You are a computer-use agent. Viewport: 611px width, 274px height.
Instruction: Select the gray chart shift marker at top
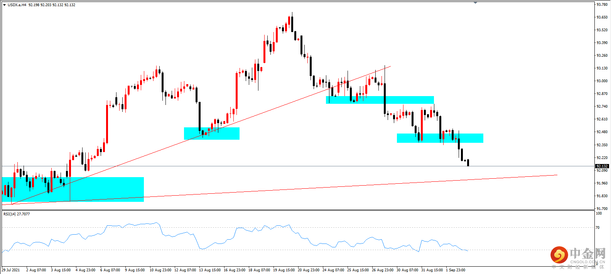[x=475, y=3]
